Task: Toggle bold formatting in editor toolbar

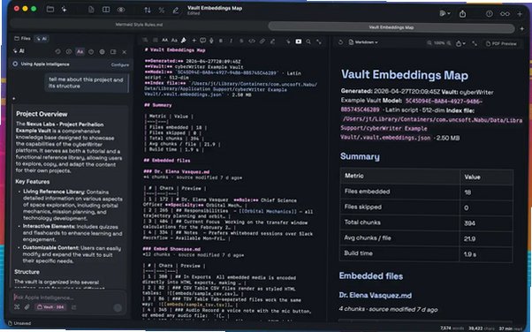Action: [221, 41]
